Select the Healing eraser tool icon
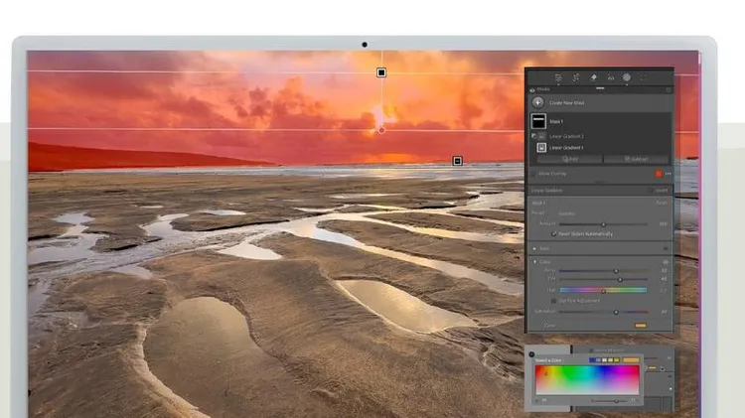The image size is (745, 418). pos(593,76)
